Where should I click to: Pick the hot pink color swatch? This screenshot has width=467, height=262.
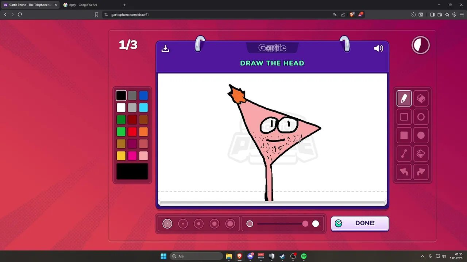[132, 156]
